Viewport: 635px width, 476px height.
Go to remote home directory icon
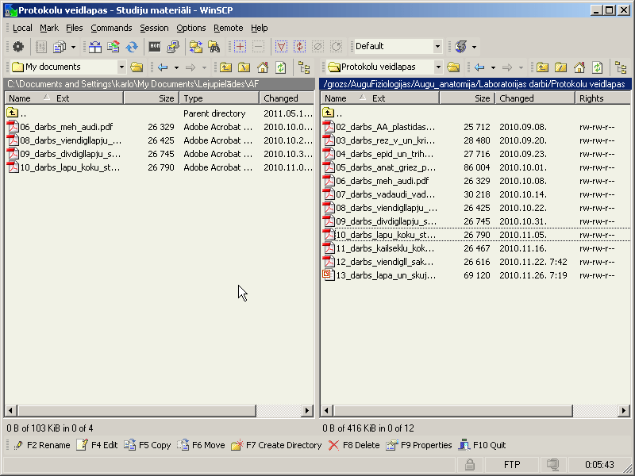579,67
